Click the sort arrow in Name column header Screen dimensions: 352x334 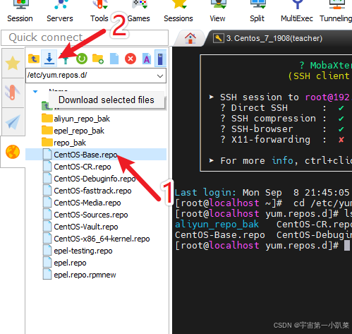click(35, 92)
